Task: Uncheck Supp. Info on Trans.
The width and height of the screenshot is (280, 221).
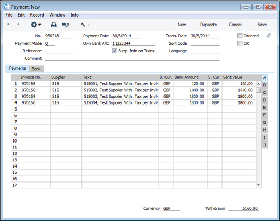Action: pyautogui.click(x=114, y=51)
